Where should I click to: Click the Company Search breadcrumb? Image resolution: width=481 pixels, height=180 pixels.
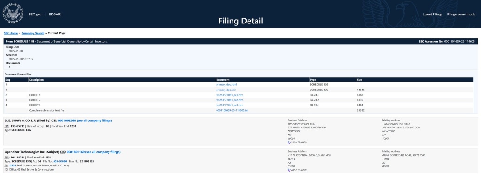pyautogui.click(x=33, y=33)
